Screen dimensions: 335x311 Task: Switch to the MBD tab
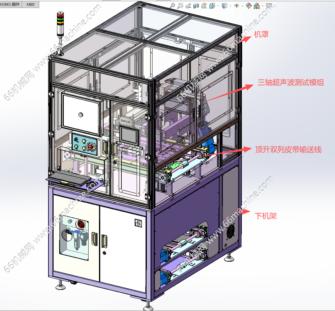pyautogui.click(x=30, y=4)
